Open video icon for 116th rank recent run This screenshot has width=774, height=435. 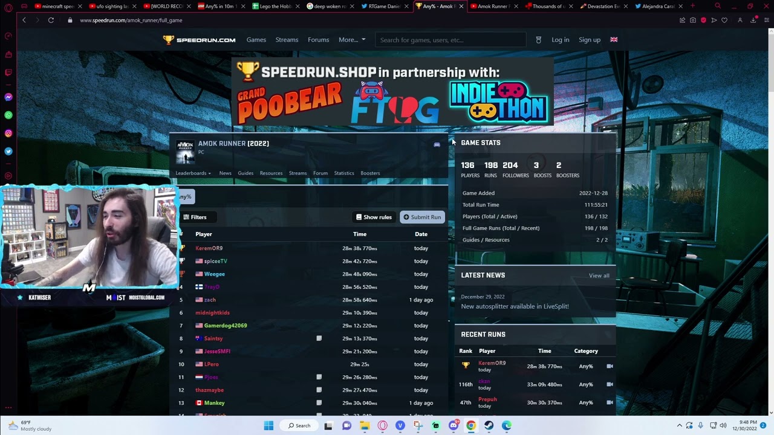click(x=610, y=384)
